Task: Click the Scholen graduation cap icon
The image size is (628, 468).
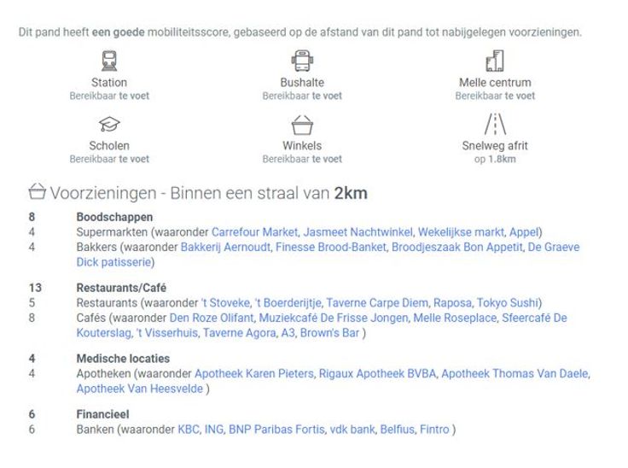Action: tap(109, 125)
